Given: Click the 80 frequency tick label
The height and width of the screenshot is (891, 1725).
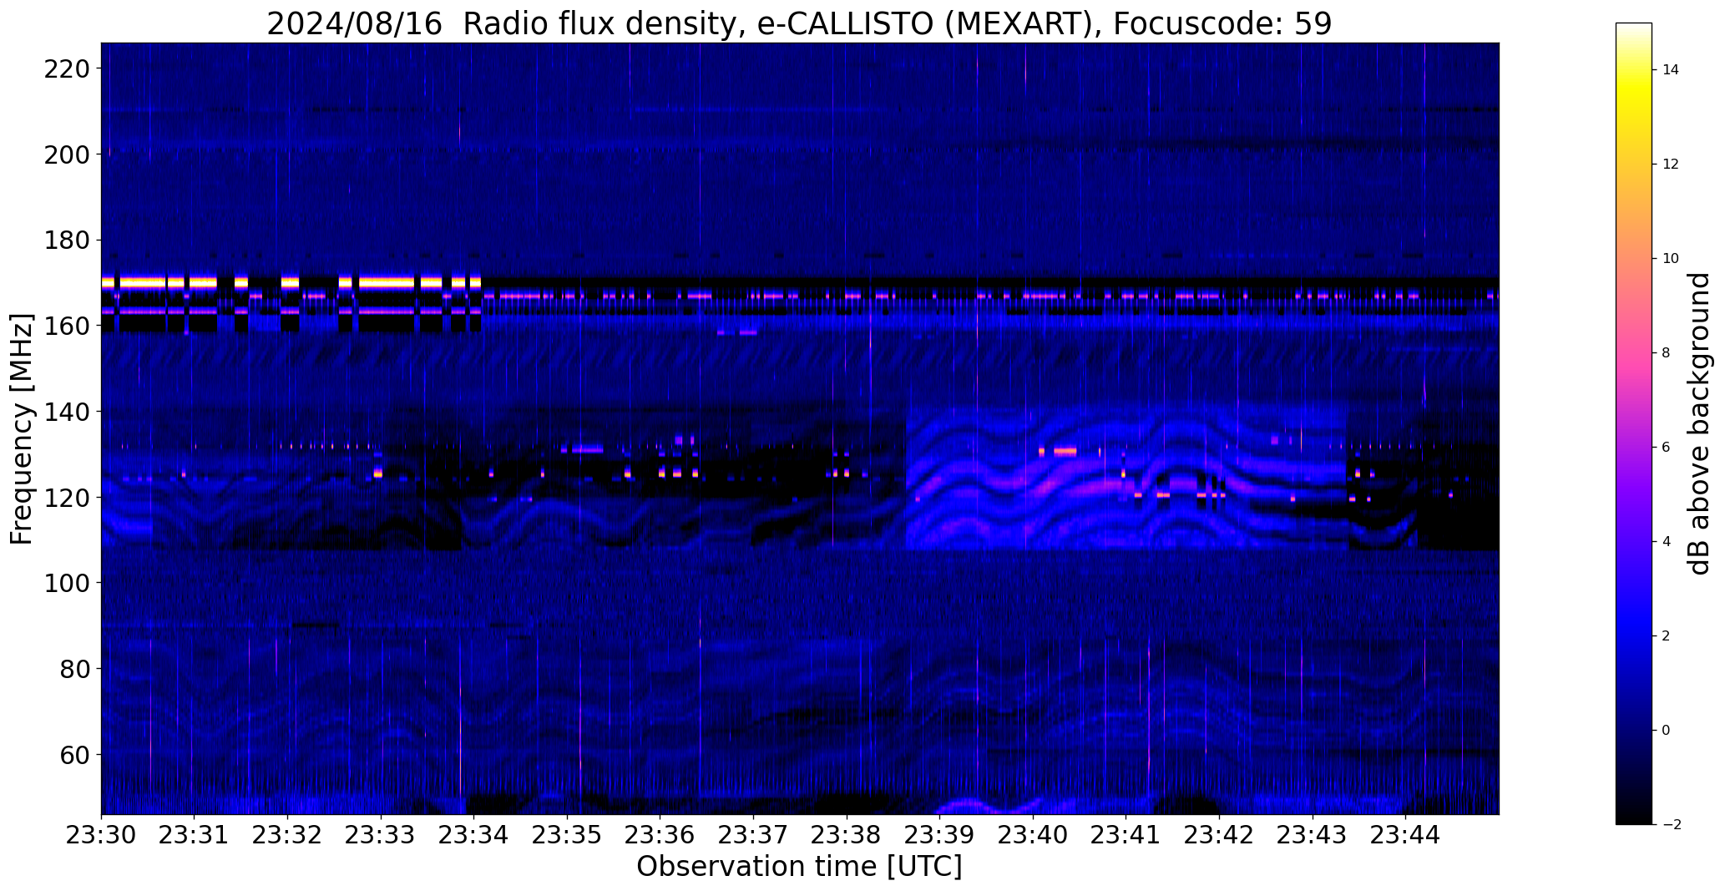Looking at the screenshot, I should click(74, 669).
